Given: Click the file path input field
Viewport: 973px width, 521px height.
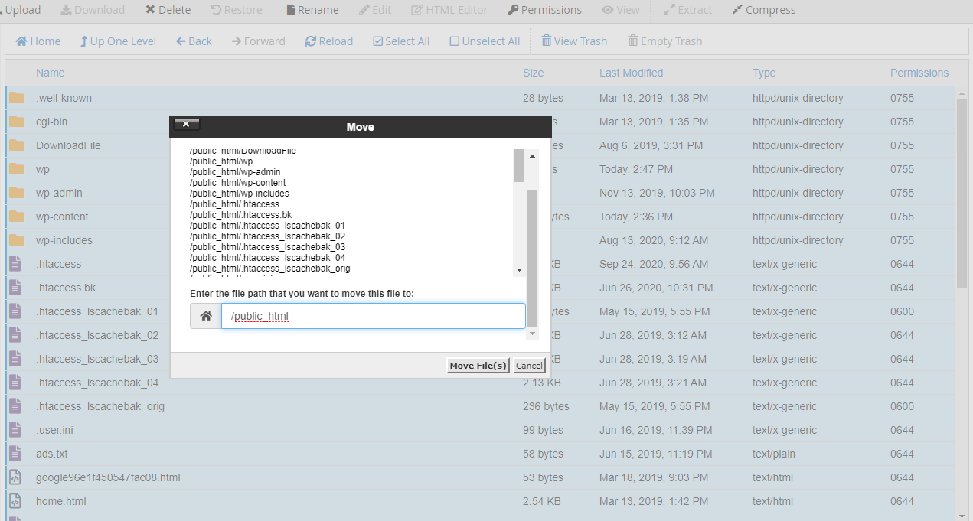Looking at the screenshot, I should [x=373, y=315].
